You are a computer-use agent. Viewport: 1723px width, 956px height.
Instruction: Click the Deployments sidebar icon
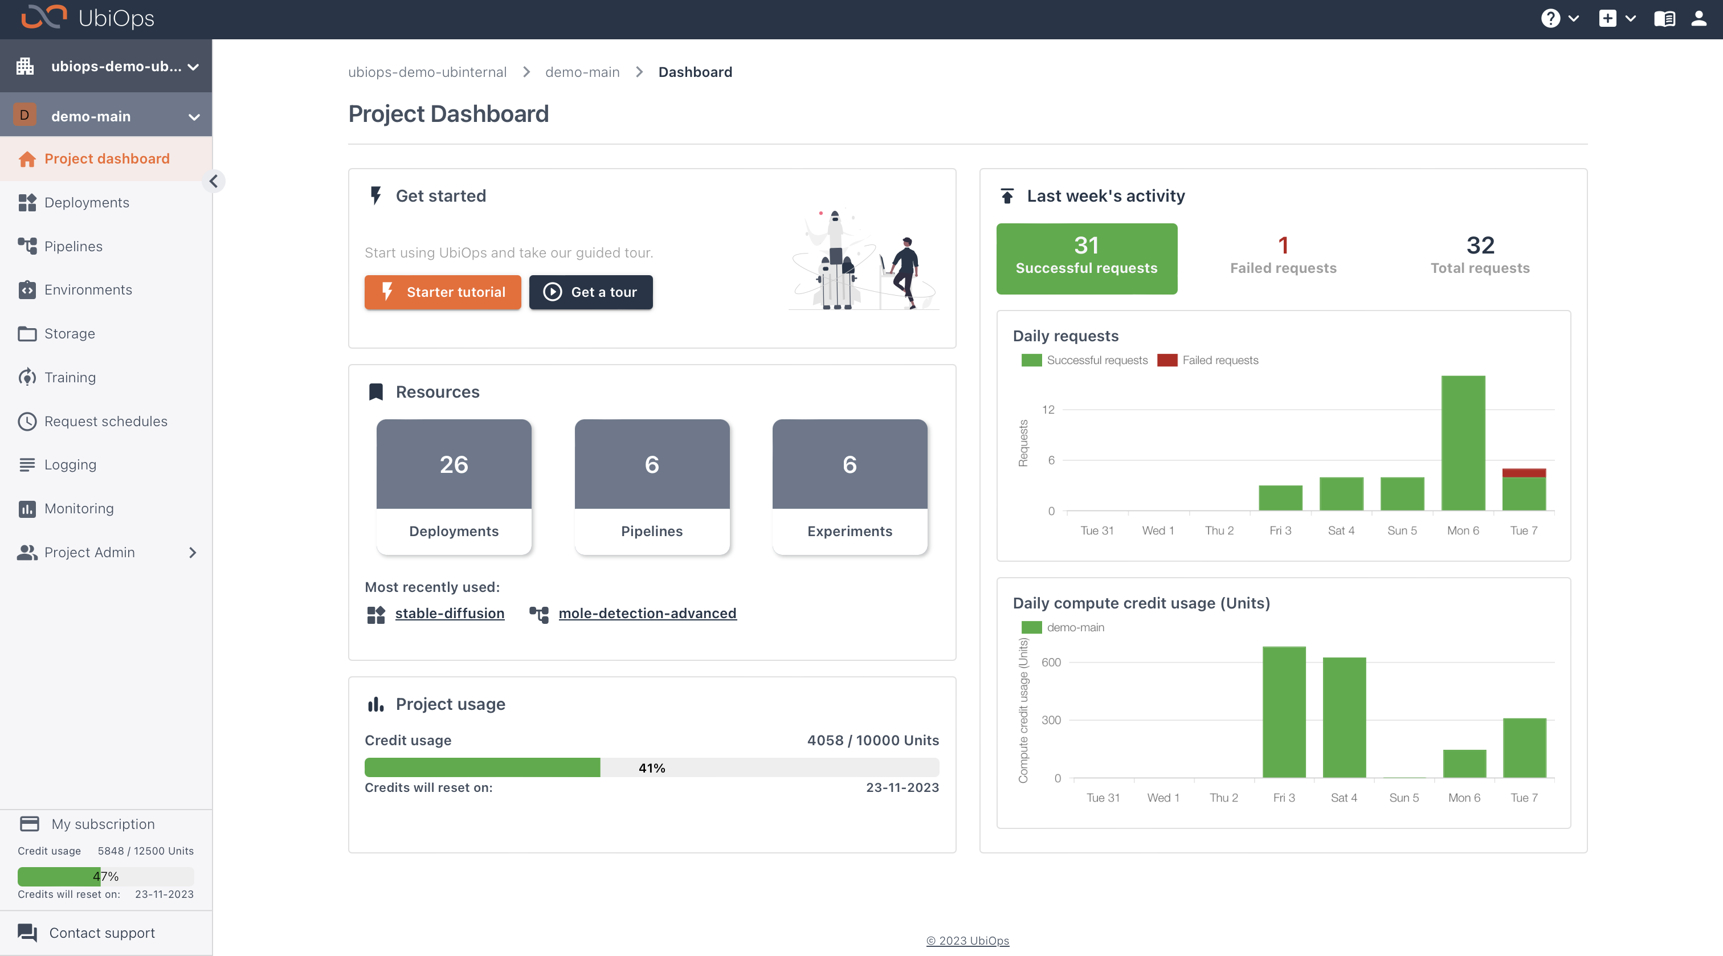[x=27, y=203]
